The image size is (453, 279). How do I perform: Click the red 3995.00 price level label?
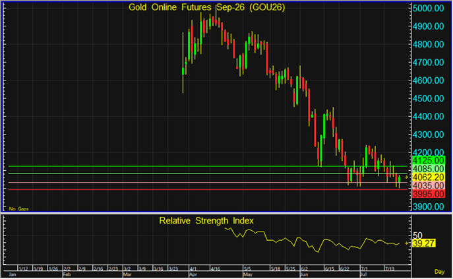tap(428, 194)
